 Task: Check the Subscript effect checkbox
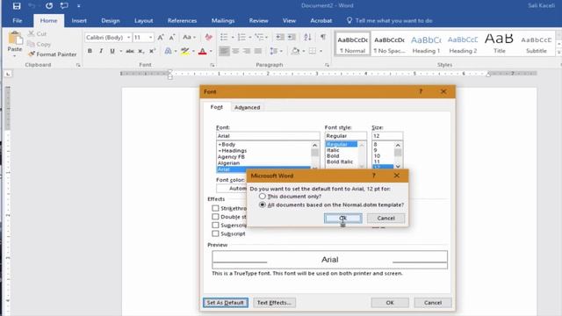(215, 233)
